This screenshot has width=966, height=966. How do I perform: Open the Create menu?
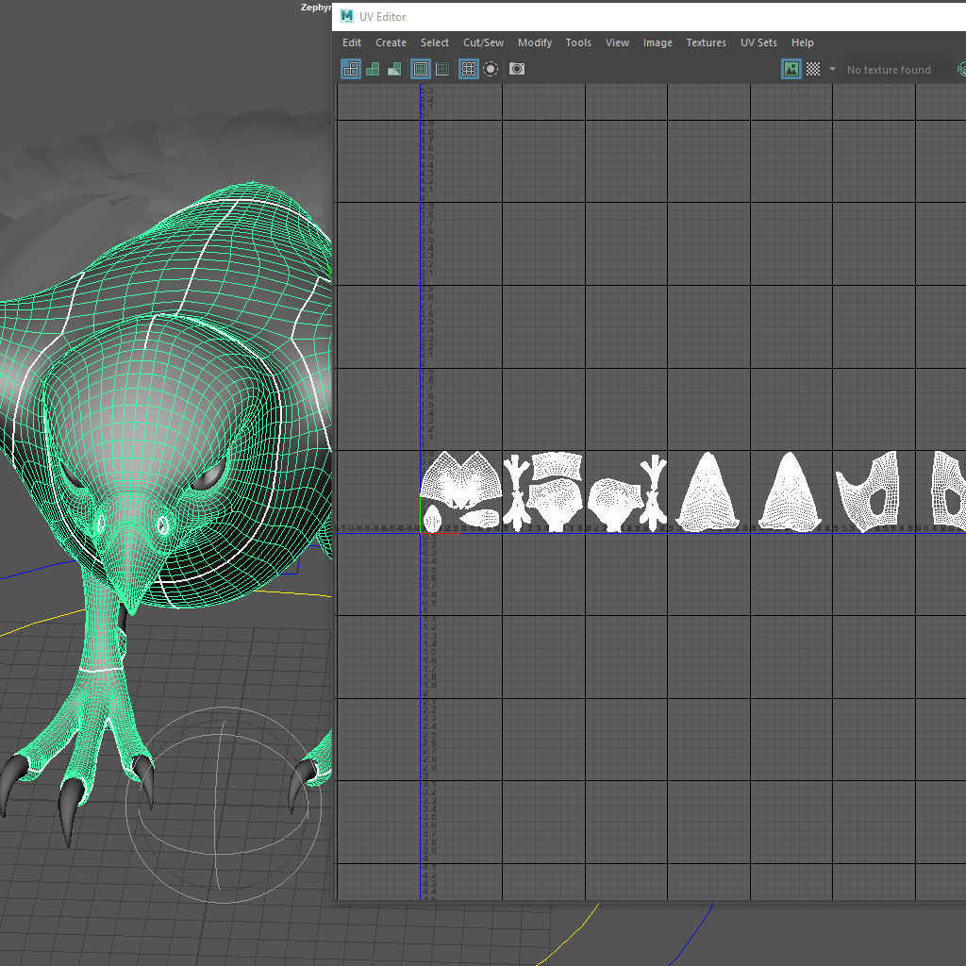391,42
